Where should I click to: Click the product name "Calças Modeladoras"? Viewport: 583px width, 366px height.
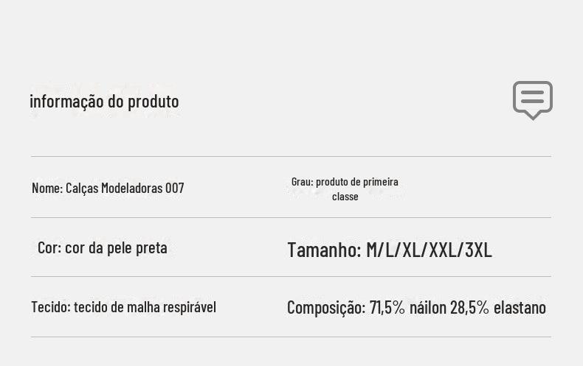(x=114, y=189)
